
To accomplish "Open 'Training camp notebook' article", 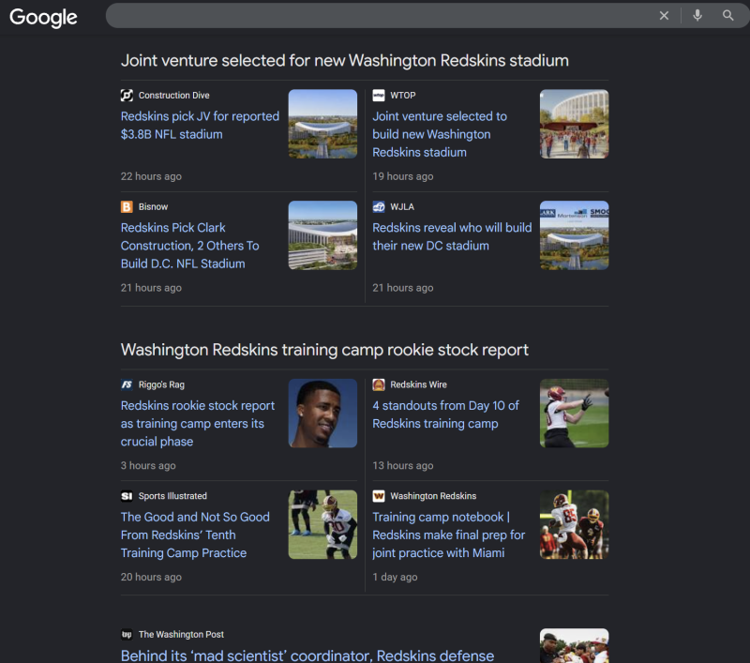I will pos(449,535).
